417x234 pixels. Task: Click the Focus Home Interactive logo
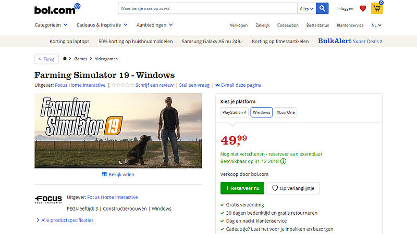tap(48, 200)
